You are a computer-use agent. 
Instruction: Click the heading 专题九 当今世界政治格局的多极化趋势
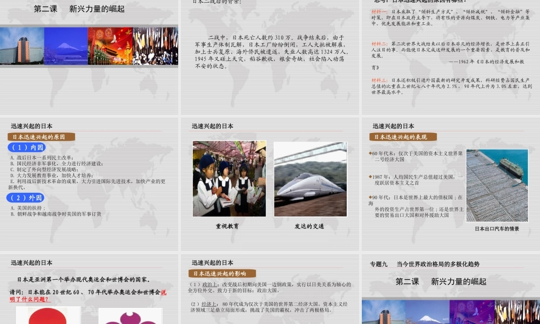point(424,264)
